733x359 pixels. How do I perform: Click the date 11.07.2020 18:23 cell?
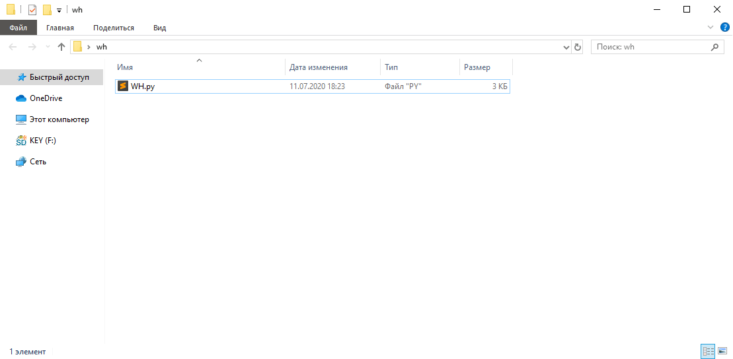[x=317, y=86]
